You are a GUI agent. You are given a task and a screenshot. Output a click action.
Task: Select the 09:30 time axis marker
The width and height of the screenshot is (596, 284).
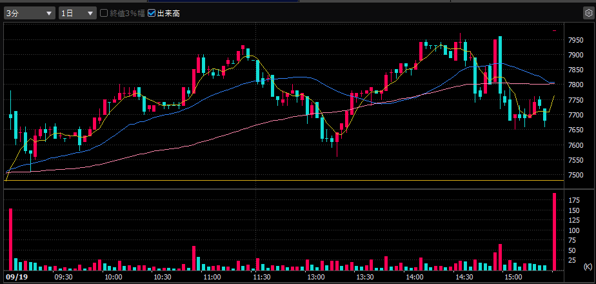(x=63, y=277)
